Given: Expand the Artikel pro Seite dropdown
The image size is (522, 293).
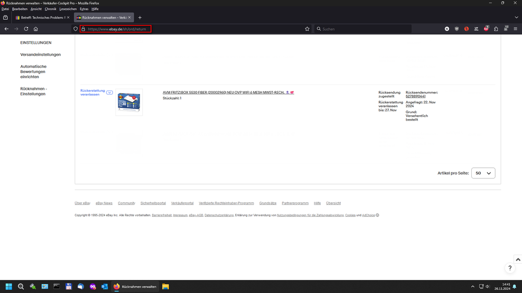Looking at the screenshot, I should coord(483,173).
